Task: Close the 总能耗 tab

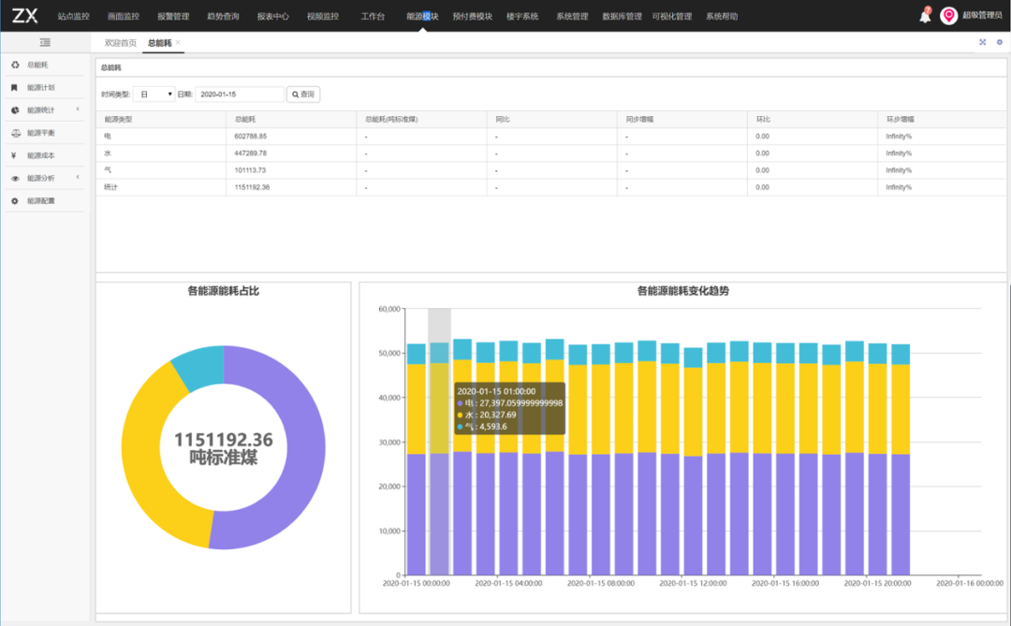Action: pyautogui.click(x=178, y=42)
